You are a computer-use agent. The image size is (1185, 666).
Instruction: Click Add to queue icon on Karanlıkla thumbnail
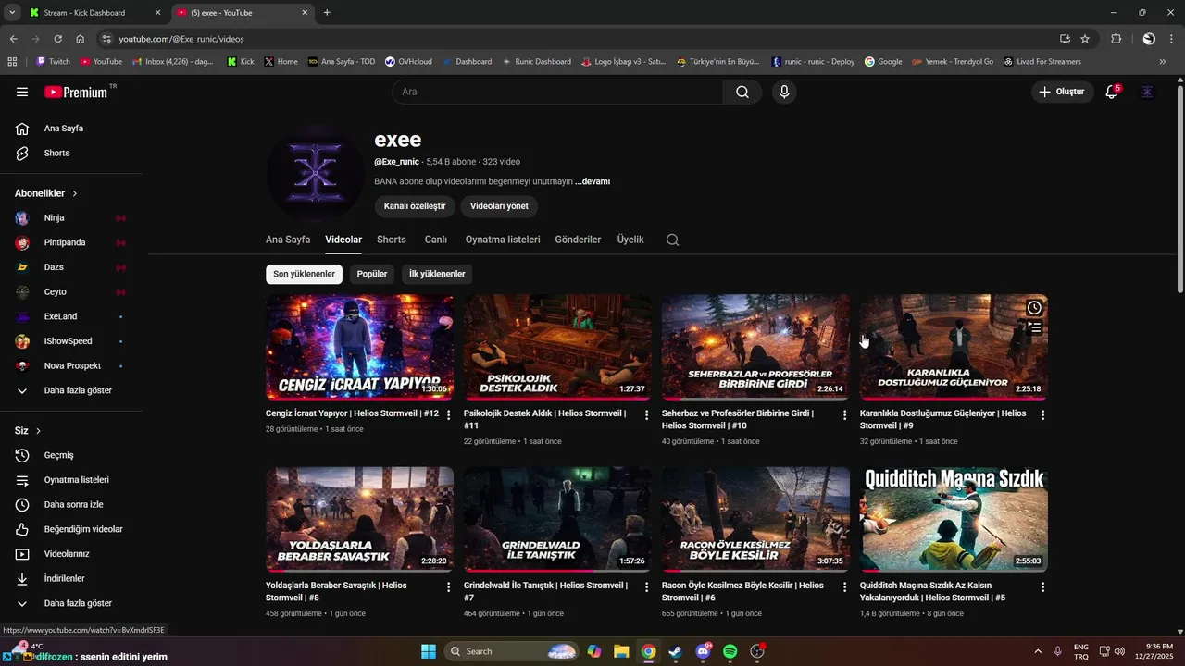(x=1034, y=327)
